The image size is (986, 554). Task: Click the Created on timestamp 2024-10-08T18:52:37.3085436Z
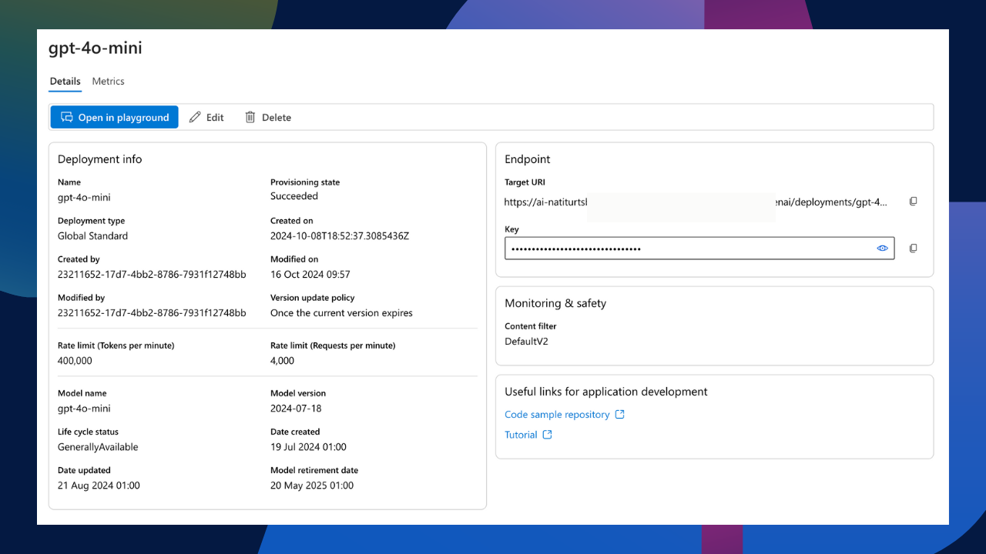pos(340,236)
